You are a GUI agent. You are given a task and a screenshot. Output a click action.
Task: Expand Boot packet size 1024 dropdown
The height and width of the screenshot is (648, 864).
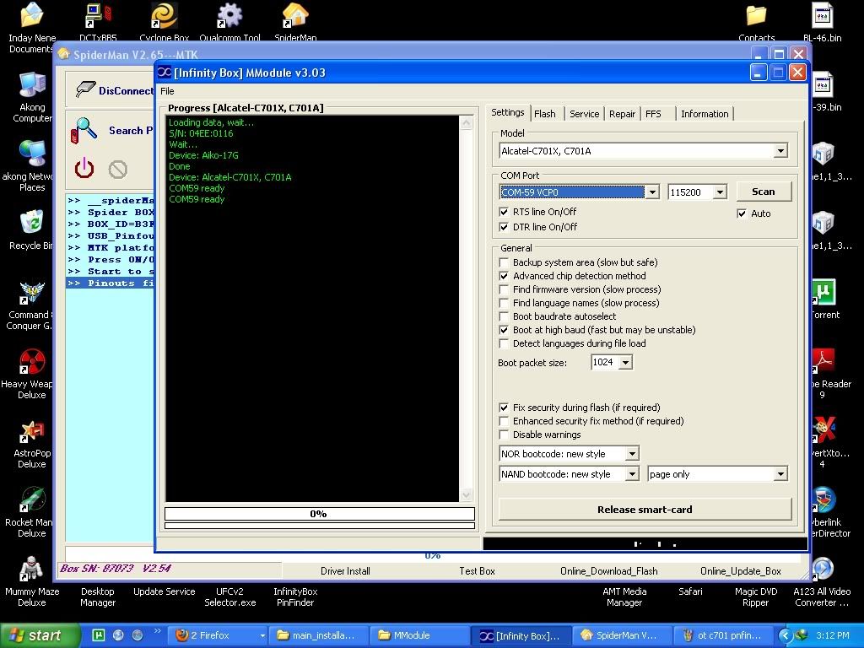click(625, 363)
